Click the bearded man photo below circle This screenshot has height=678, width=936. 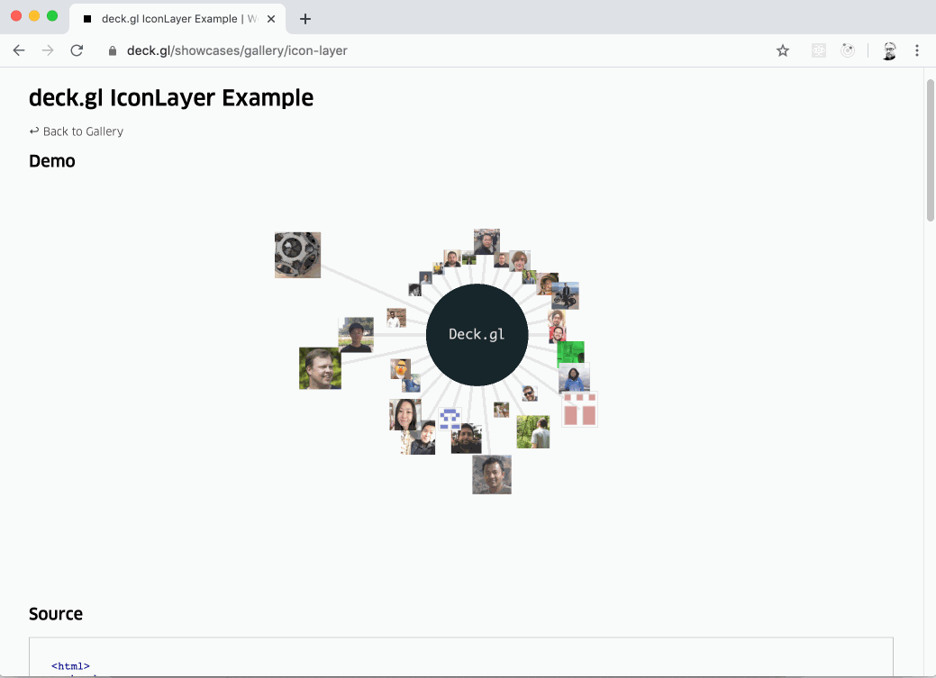pyautogui.click(x=467, y=438)
